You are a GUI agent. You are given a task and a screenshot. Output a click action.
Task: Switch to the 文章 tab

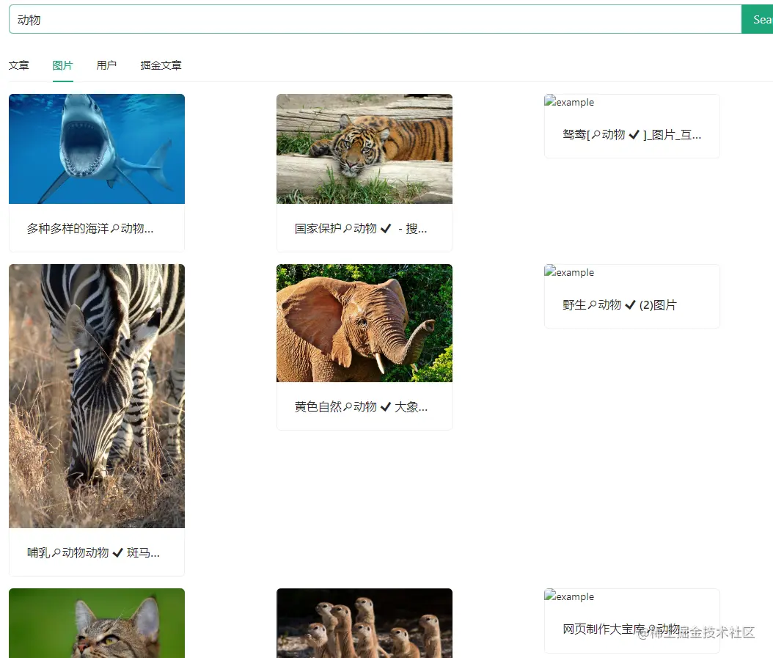(18, 65)
